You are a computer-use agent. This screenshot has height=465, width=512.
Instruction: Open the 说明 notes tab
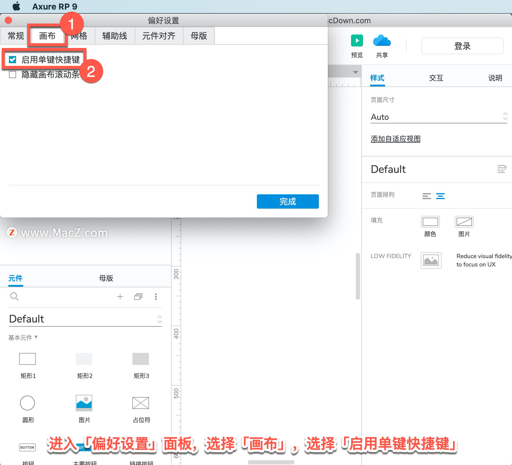point(495,78)
